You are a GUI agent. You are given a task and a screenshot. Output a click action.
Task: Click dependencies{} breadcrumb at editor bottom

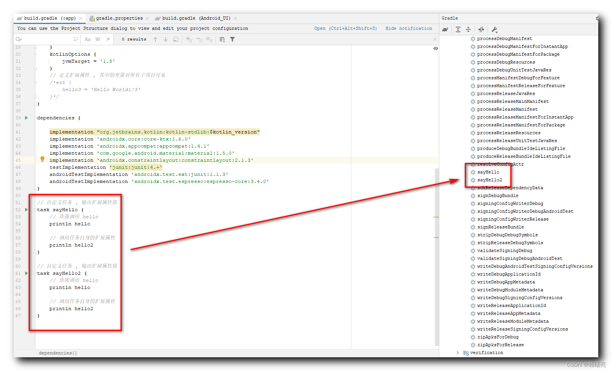(x=58, y=353)
